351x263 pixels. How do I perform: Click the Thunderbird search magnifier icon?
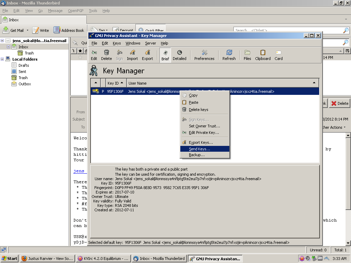point(346,30)
